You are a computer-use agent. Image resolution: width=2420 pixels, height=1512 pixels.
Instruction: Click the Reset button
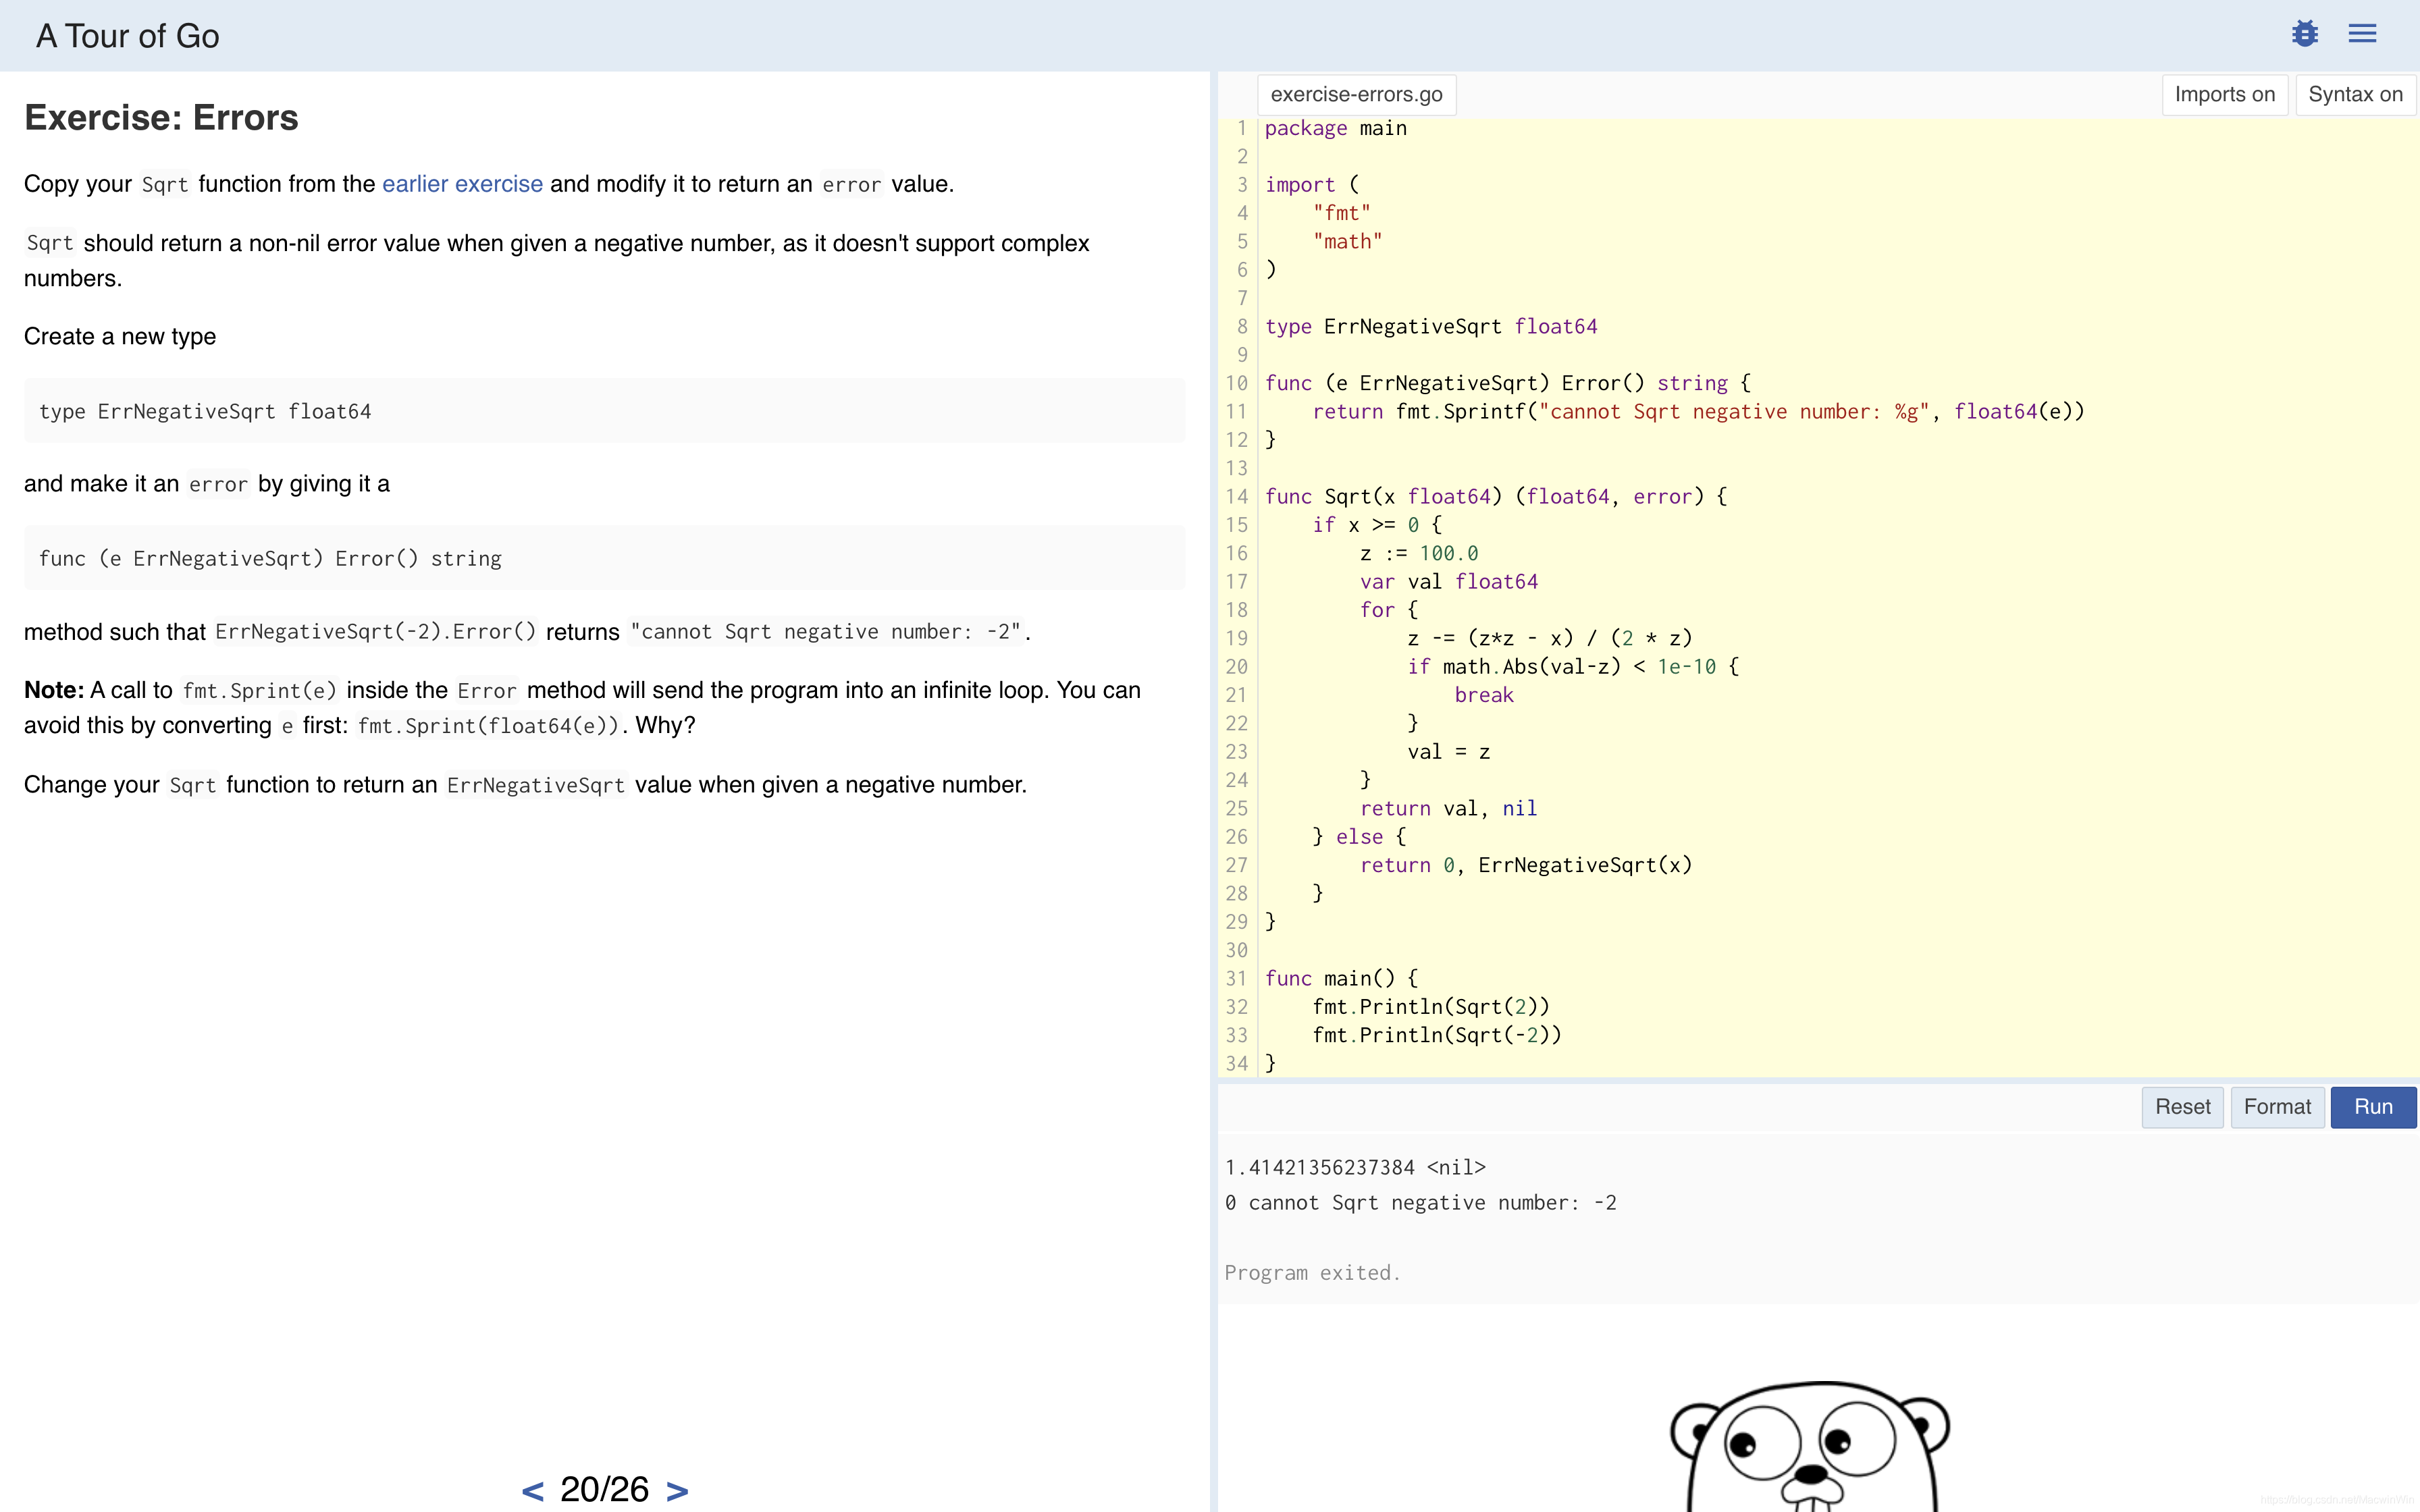(2182, 1107)
